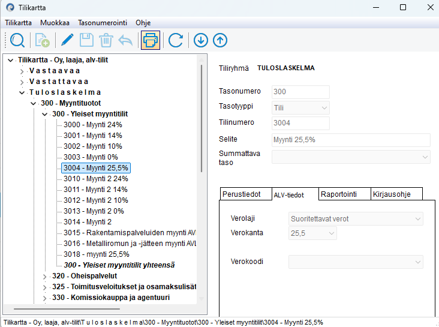Click the save diskette icon
This screenshot has height=327, width=439.
(86, 40)
